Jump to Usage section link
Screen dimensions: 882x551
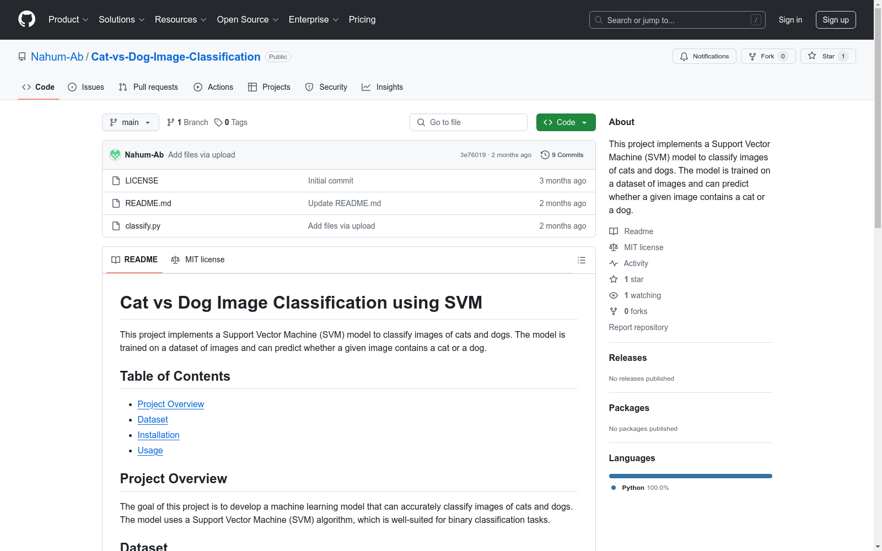[150, 450]
